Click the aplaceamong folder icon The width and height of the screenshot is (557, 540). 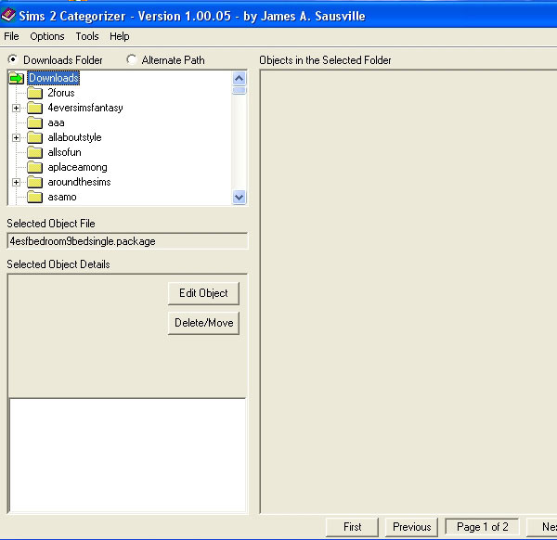pyautogui.click(x=35, y=167)
